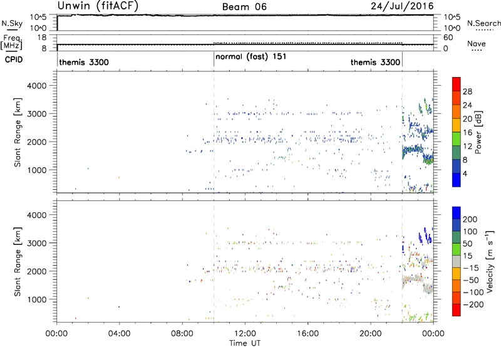501x347 pixels.
Task: Select the 'Beam 06' label
Action: (244, 7)
